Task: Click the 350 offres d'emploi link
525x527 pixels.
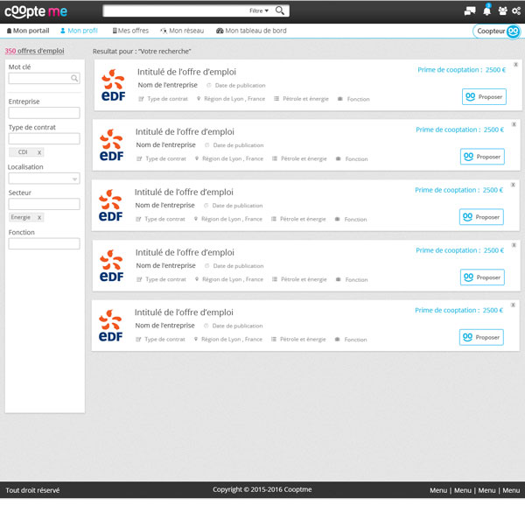Action: pyautogui.click(x=34, y=51)
